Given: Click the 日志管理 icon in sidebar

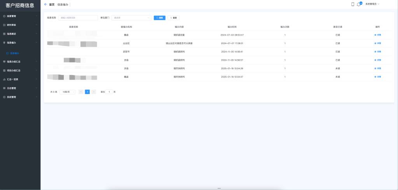Looking at the screenshot, I should pos(4,88).
